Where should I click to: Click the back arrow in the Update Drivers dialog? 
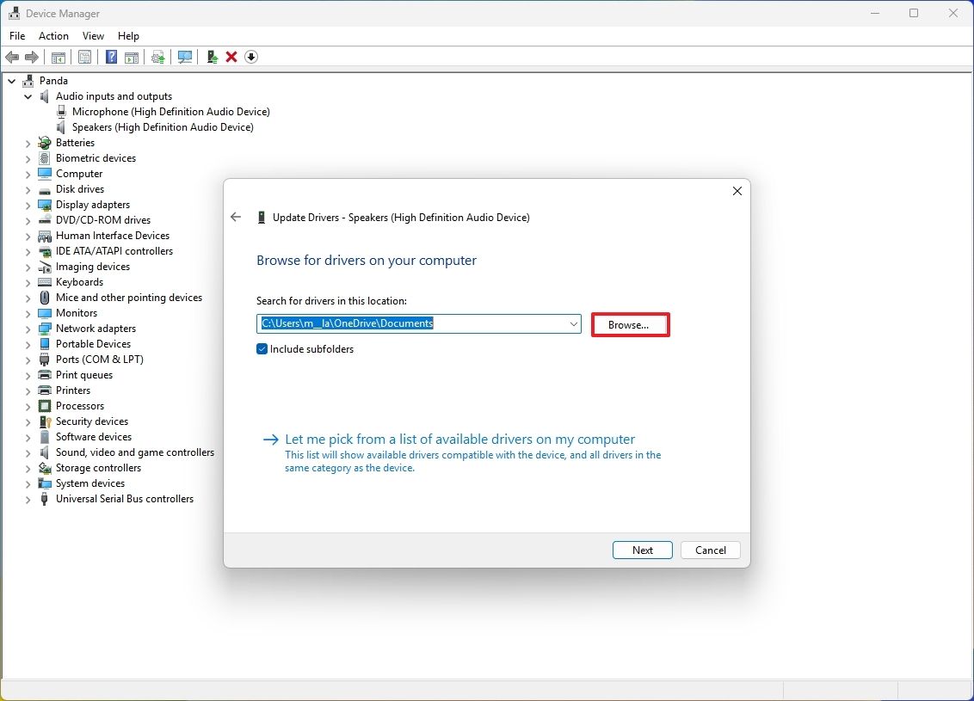coord(236,217)
